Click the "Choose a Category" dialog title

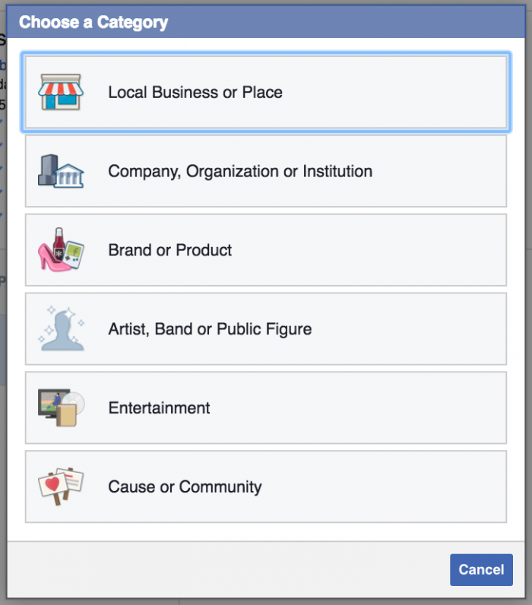[x=93, y=22]
